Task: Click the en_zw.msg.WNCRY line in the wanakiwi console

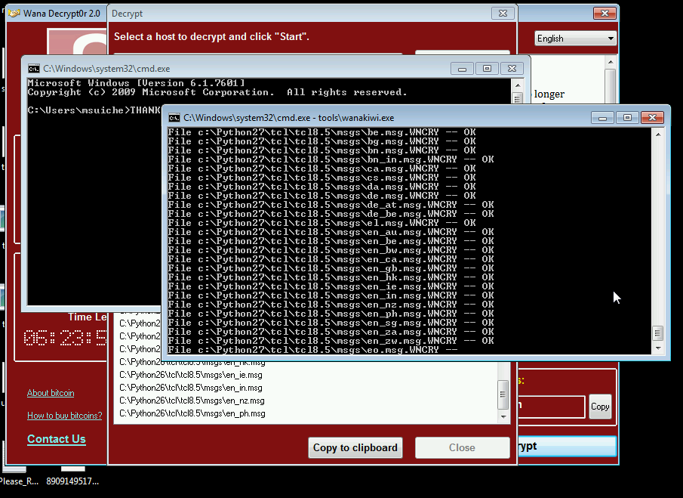Action: [331, 341]
